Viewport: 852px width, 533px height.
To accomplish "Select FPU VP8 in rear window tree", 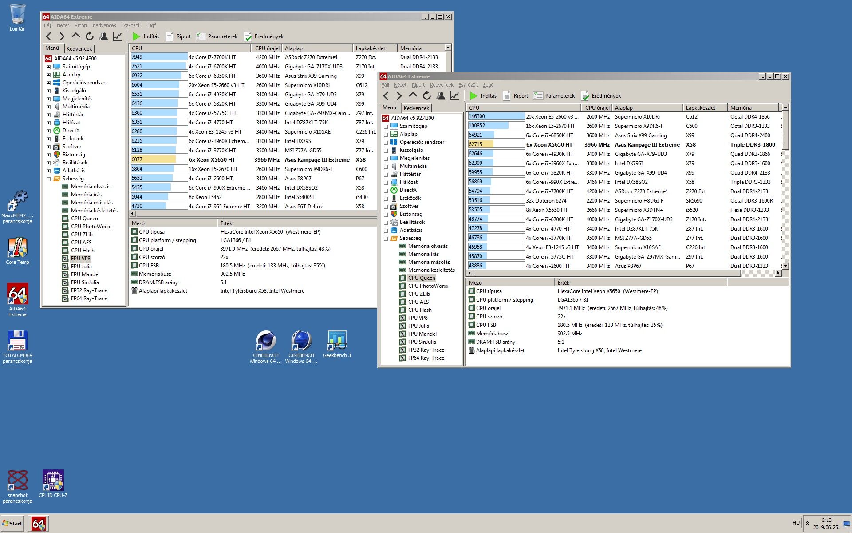I will (x=80, y=259).
